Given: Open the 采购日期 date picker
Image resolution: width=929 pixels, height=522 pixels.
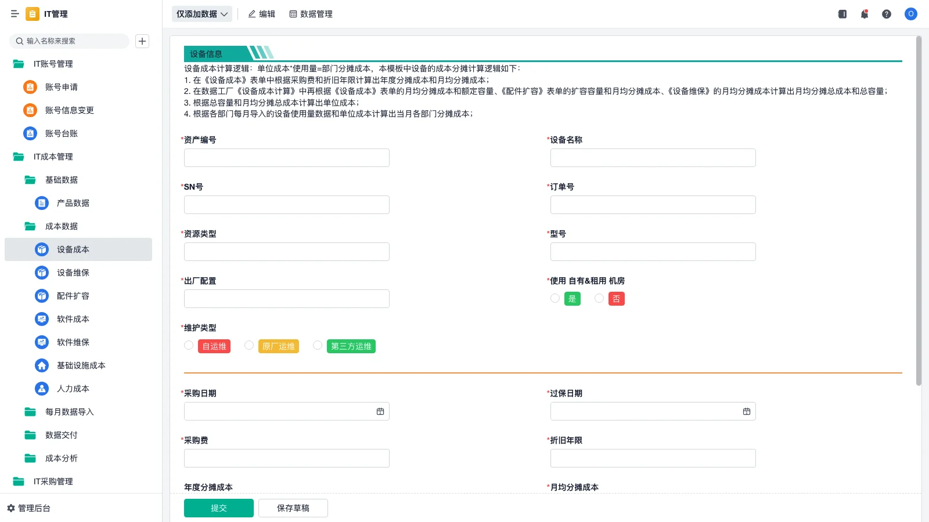Looking at the screenshot, I should click(x=380, y=411).
